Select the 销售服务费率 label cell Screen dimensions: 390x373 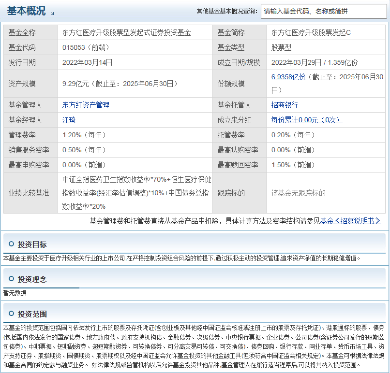click(30, 150)
